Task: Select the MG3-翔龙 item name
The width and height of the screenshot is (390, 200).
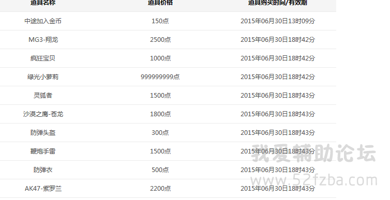Action: (43, 40)
